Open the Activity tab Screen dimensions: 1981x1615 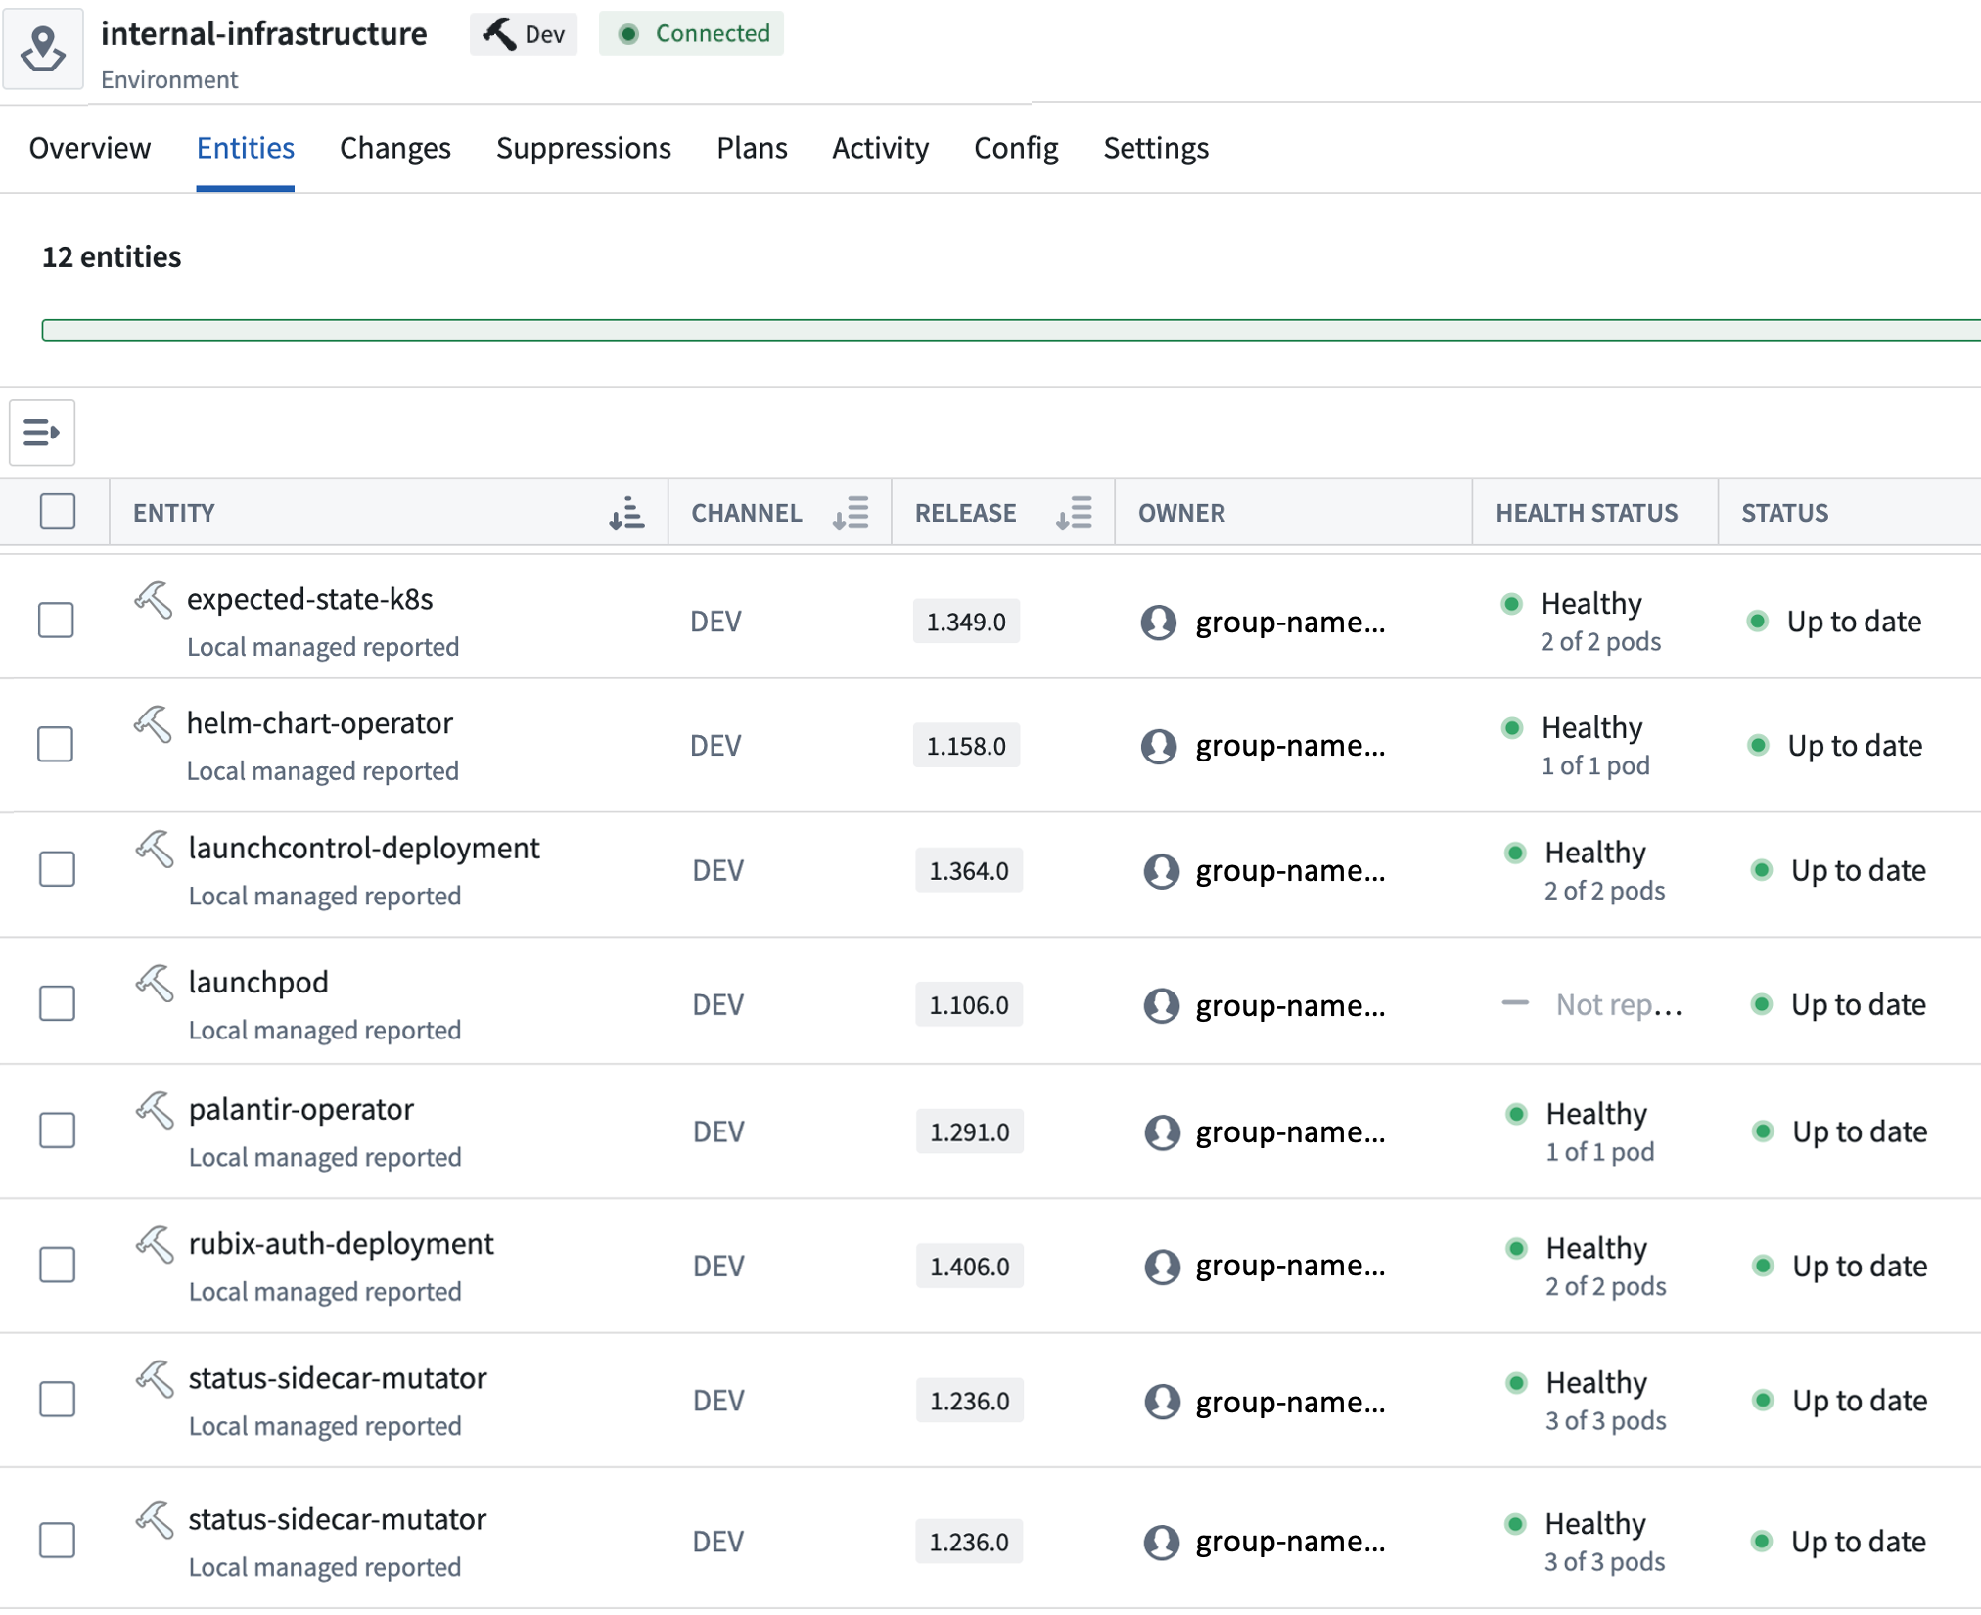tap(880, 148)
